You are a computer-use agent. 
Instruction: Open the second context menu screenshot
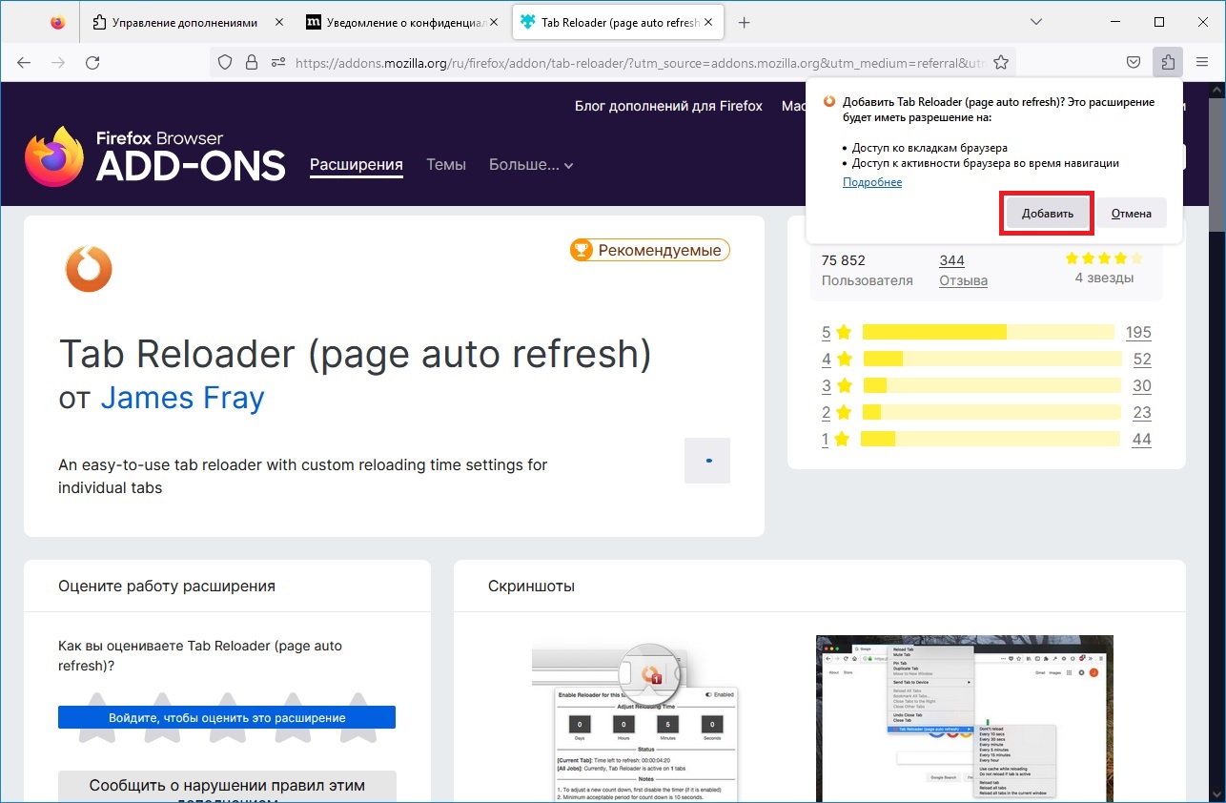965,719
